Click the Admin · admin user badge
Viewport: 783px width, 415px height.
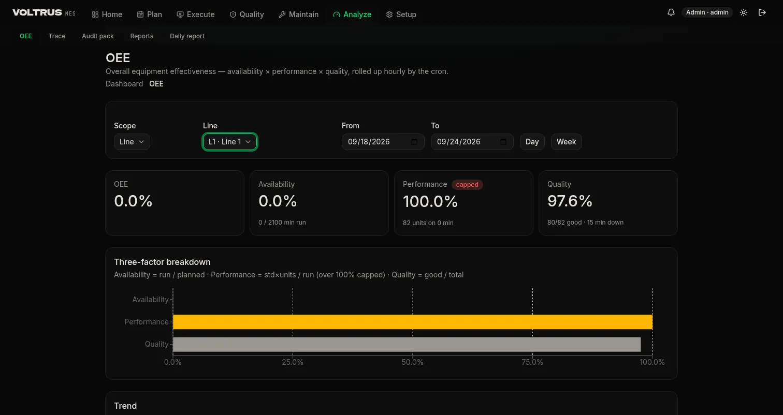(707, 12)
